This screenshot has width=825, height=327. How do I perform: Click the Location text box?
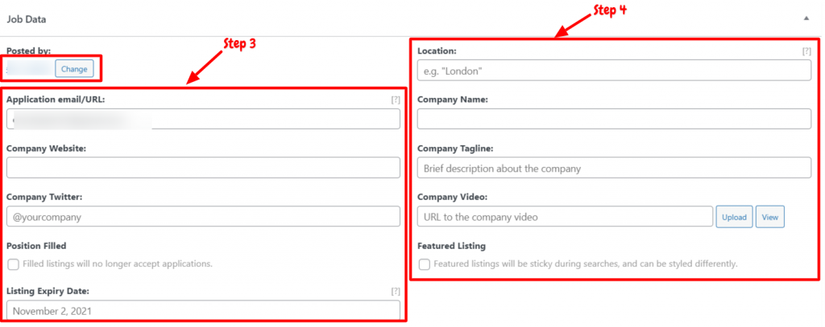click(x=614, y=71)
